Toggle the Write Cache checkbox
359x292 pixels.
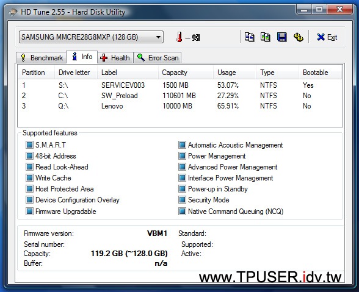pos(29,177)
